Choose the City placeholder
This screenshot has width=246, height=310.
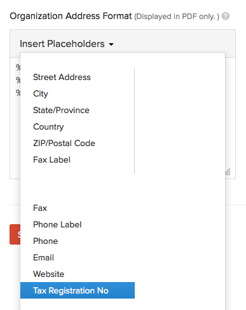point(78,93)
